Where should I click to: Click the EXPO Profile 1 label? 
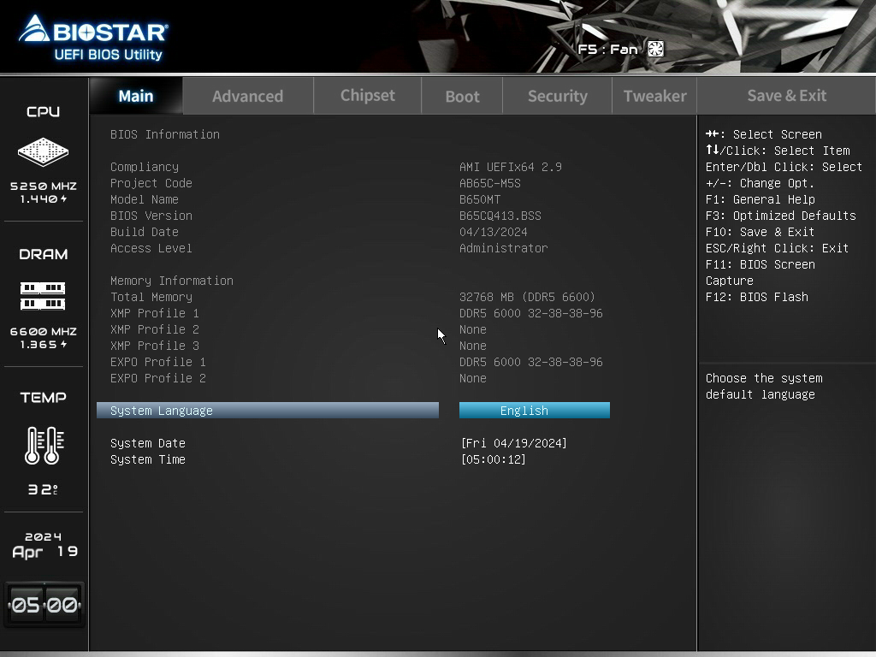pyautogui.click(x=158, y=362)
